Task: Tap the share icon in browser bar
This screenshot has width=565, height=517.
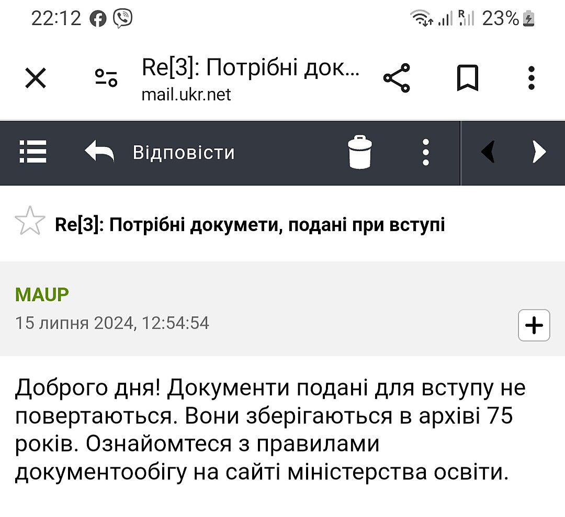Action: point(397,78)
